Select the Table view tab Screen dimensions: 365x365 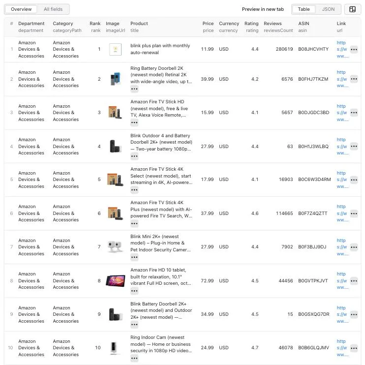click(x=304, y=9)
